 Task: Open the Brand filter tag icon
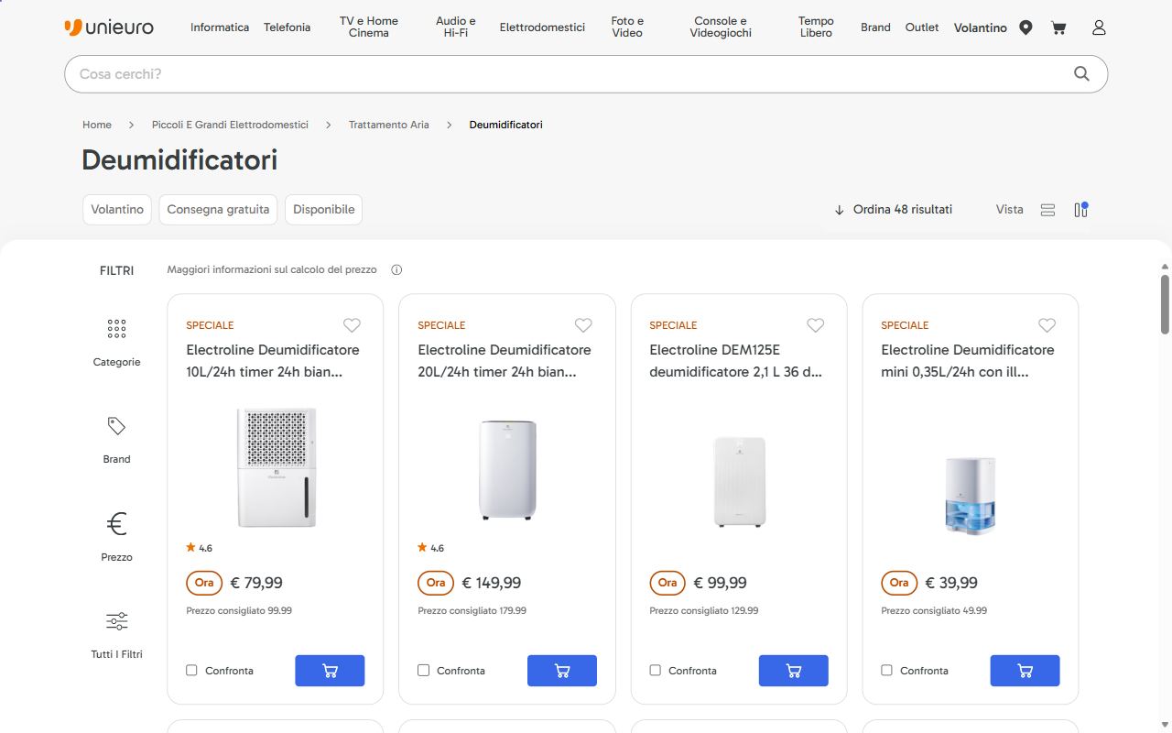pyautogui.click(x=116, y=426)
